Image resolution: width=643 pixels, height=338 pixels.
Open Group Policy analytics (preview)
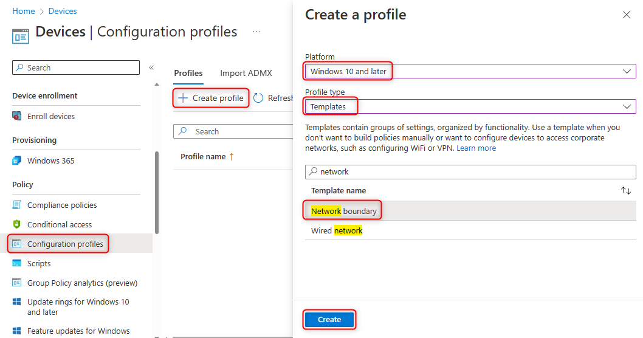coord(83,283)
